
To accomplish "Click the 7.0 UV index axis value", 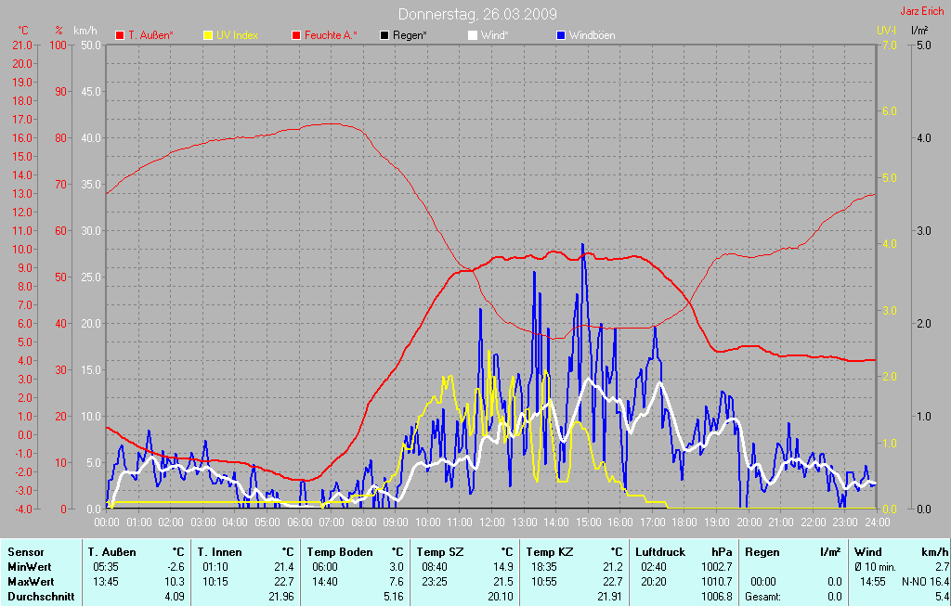I will [x=889, y=45].
